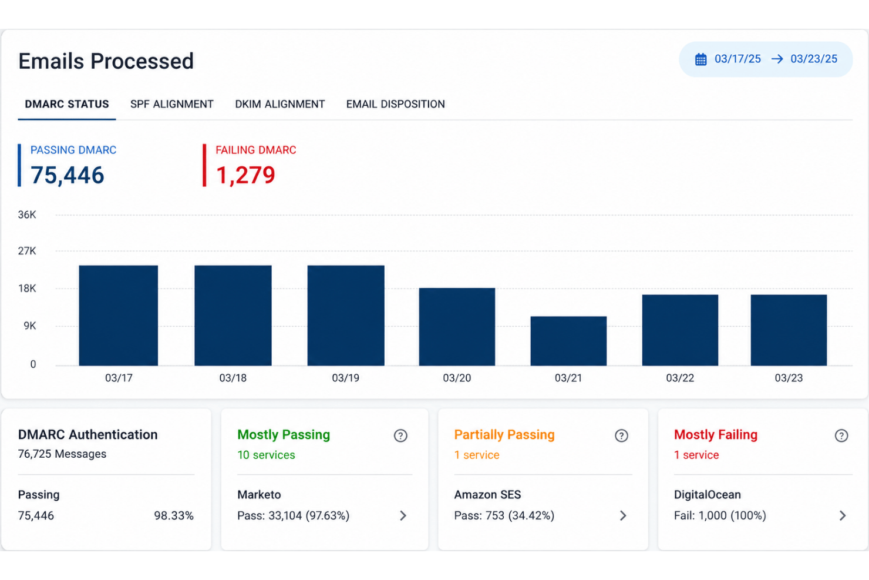This screenshot has height=580, width=869.
Task: Expand the Amazon SES service chevron
Action: point(623,515)
